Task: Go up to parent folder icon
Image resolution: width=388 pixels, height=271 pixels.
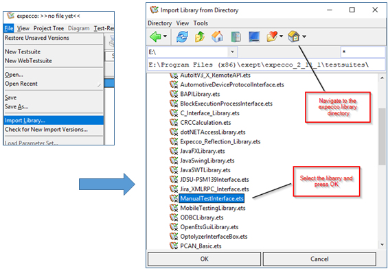Action: click(x=200, y=37)
